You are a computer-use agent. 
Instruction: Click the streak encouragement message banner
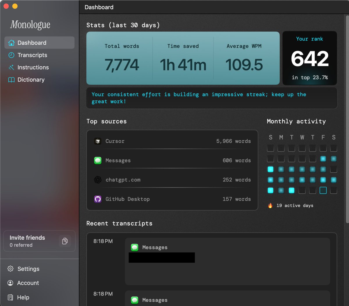coord(212,98)
